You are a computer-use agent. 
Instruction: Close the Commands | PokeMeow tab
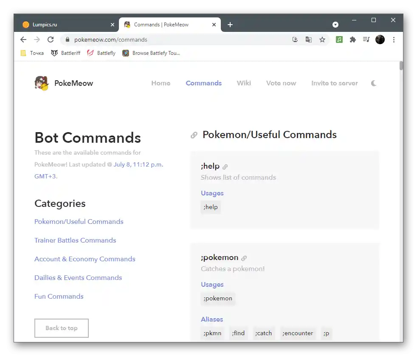(x=214, y=25)
